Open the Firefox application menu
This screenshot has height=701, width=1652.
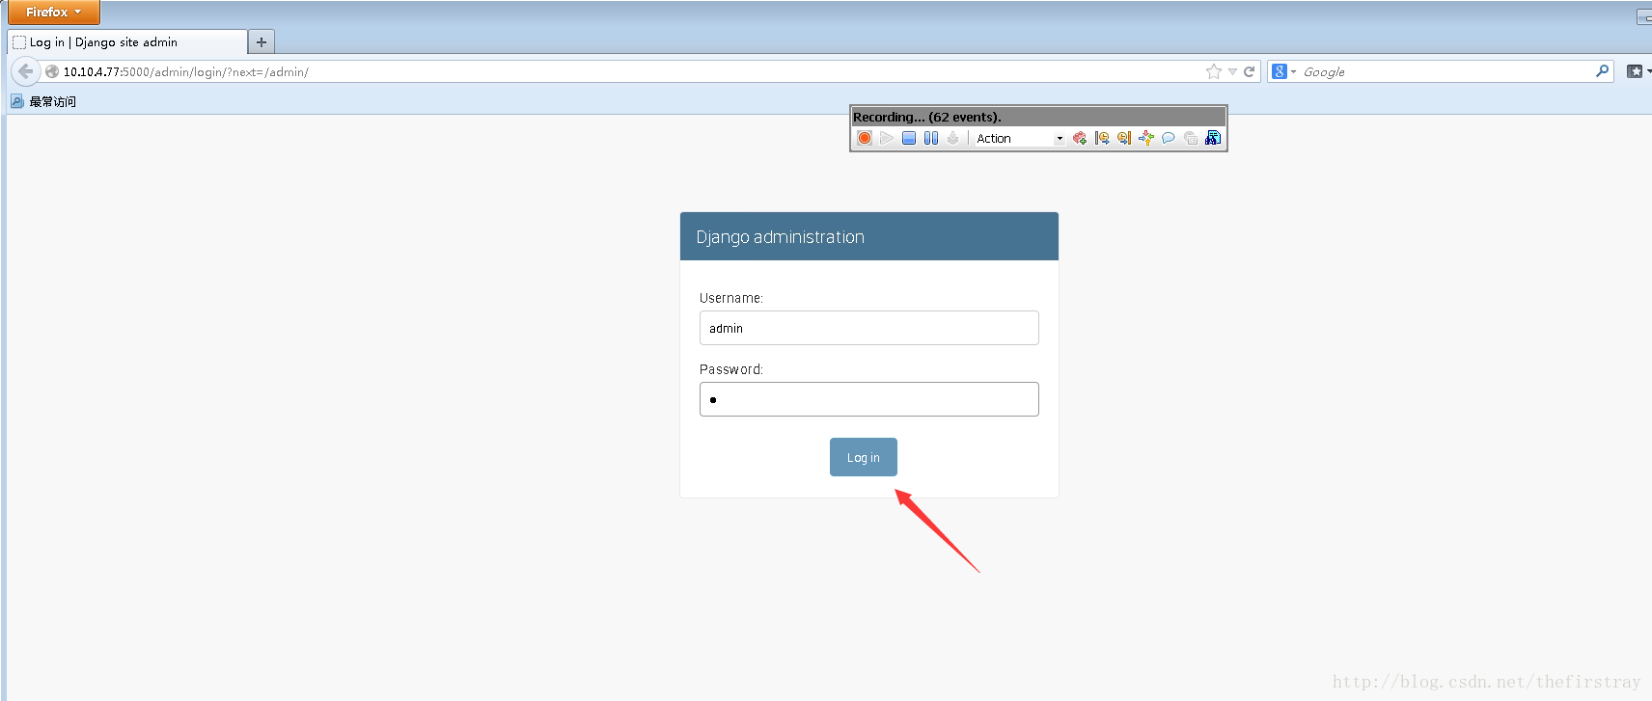[x=53, y=12]
